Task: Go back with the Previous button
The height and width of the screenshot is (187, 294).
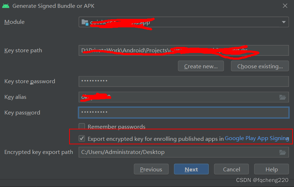Action: click(151, 169)
